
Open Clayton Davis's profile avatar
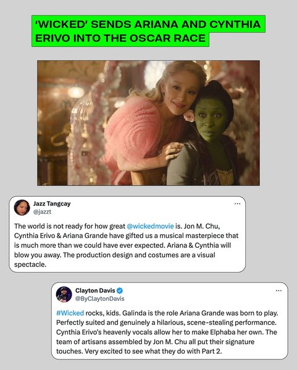click(x=64, y=294)
